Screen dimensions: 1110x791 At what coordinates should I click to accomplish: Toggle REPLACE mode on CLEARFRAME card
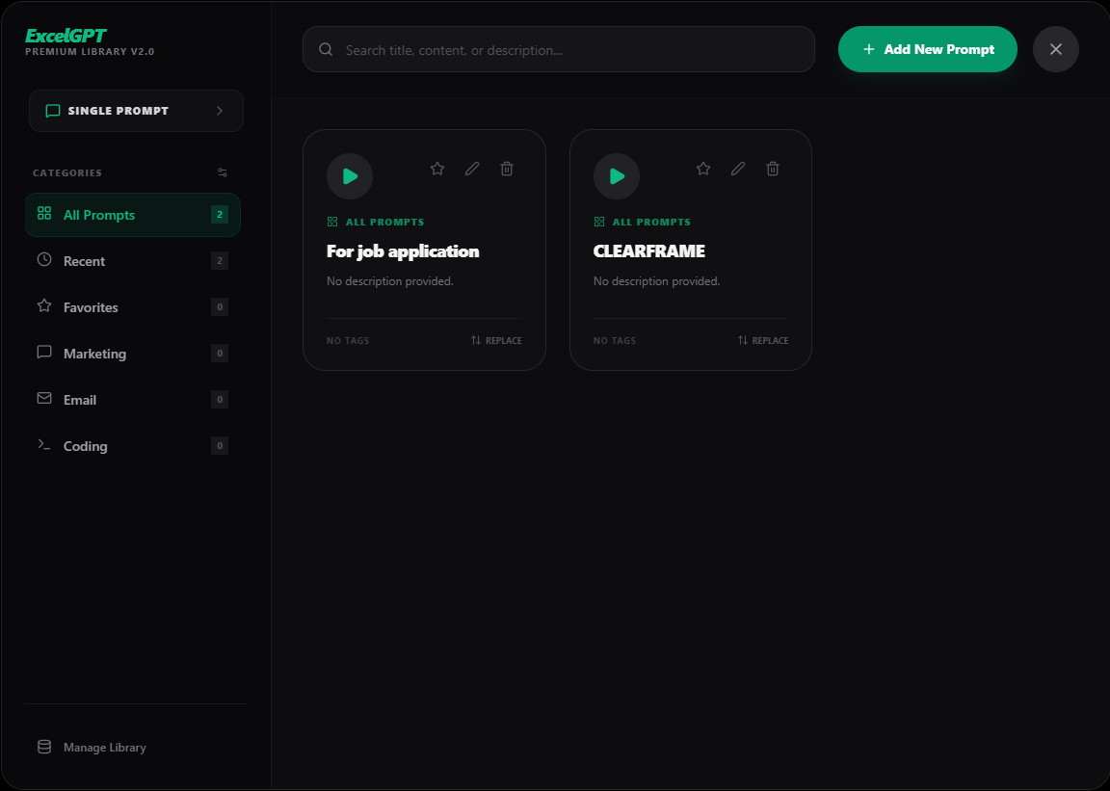[x=762, y=341]
